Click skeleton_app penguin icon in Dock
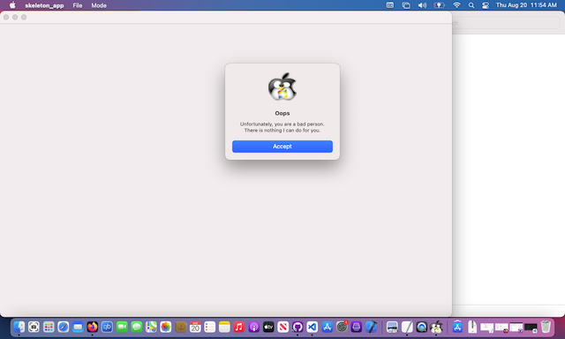Image resolution: width=565 pixels, height=339 pixels. tap(436, 327)
